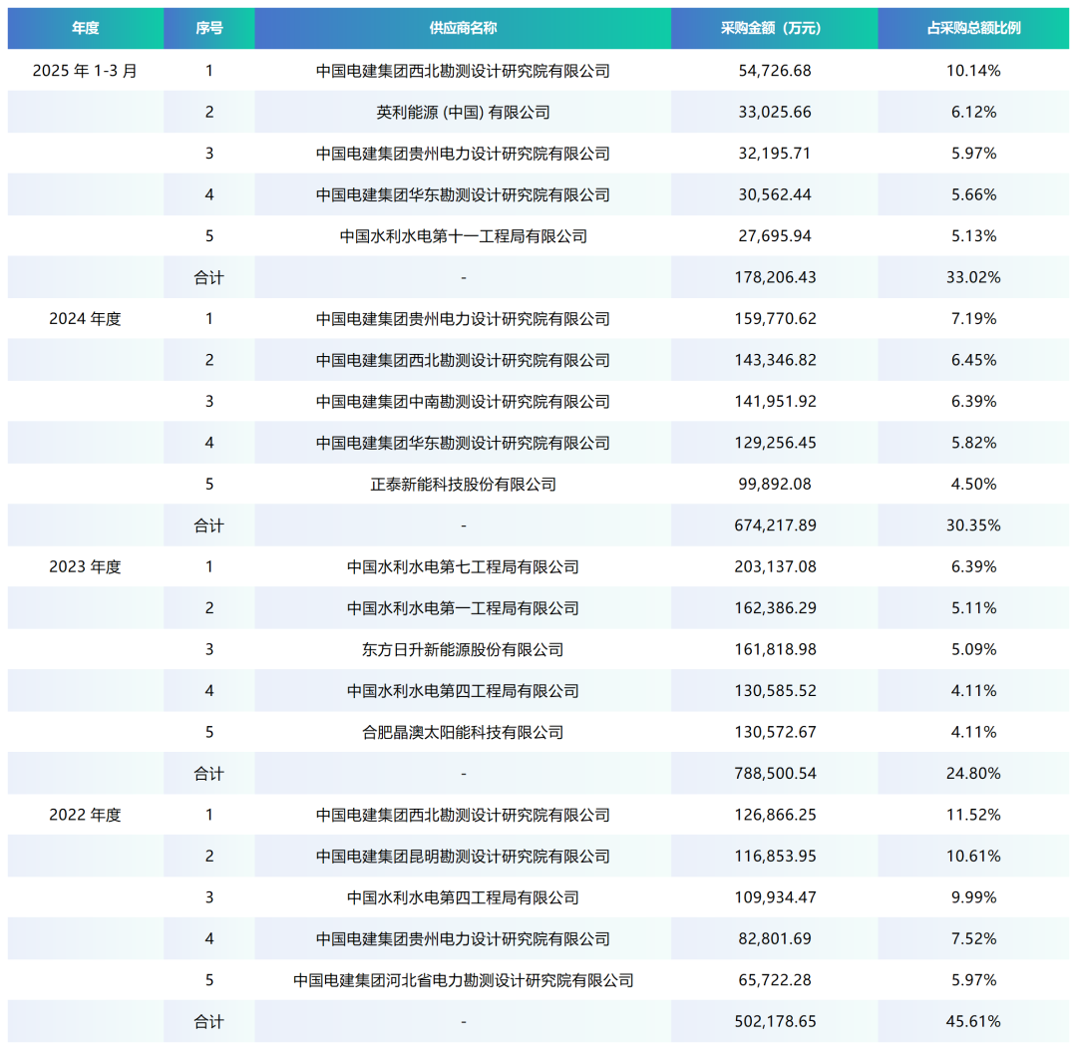Select amount value 99,892.08
Screen dimensions: 1077x1050
(775, 485)
